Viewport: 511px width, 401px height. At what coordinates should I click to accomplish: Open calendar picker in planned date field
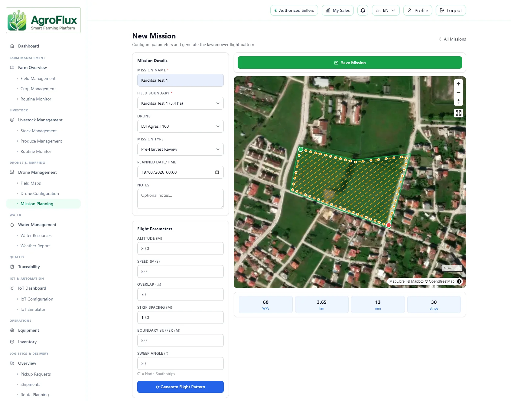click(x=217, y=172)
